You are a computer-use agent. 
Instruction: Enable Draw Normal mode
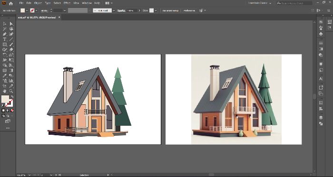point(3,116)
